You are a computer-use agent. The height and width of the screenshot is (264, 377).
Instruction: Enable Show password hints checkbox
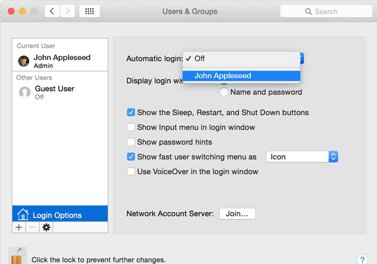[x=131, y=142]
